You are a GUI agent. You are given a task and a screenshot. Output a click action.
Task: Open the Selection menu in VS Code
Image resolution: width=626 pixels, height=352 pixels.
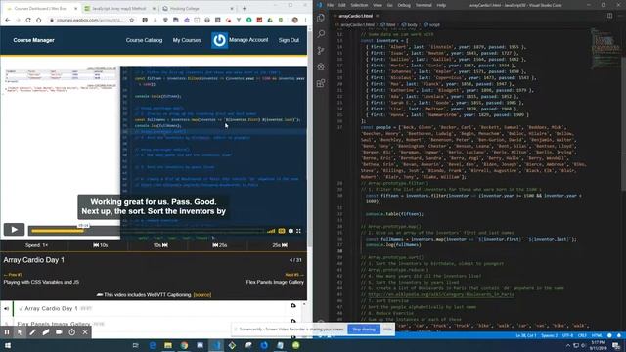pyautogui.click(x=359, y=5)
